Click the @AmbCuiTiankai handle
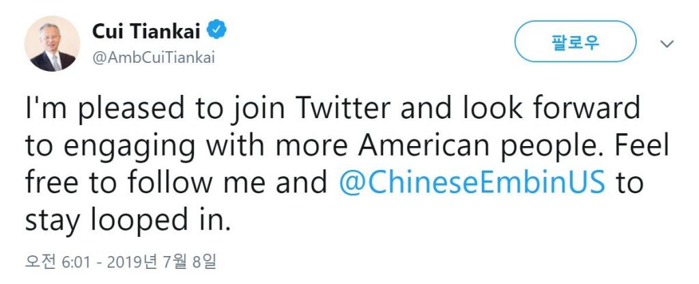This screenshot has width=699, height=284. (x=153, y=57)
